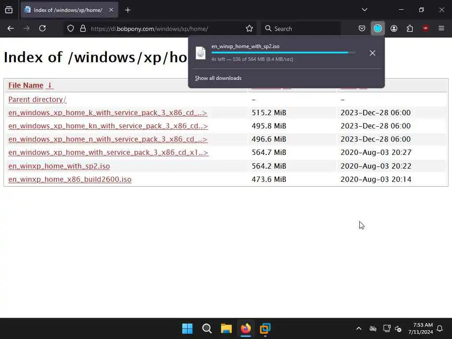This screenshot has width=452, height=339.
Task: Open the Windows Start menu
Action: (x=187, y=328)
